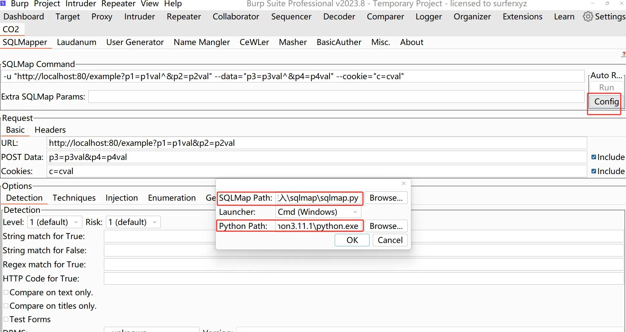
Task: Open the Help menu
Action: tap(173, 4)
